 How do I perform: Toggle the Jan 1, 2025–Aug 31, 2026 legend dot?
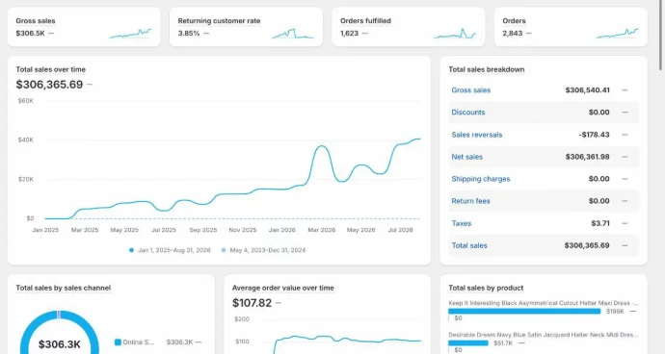tap(131, 250)
